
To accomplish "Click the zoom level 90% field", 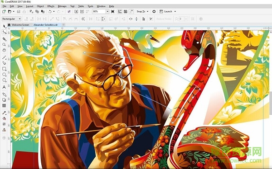I will [x=99, y=11].
